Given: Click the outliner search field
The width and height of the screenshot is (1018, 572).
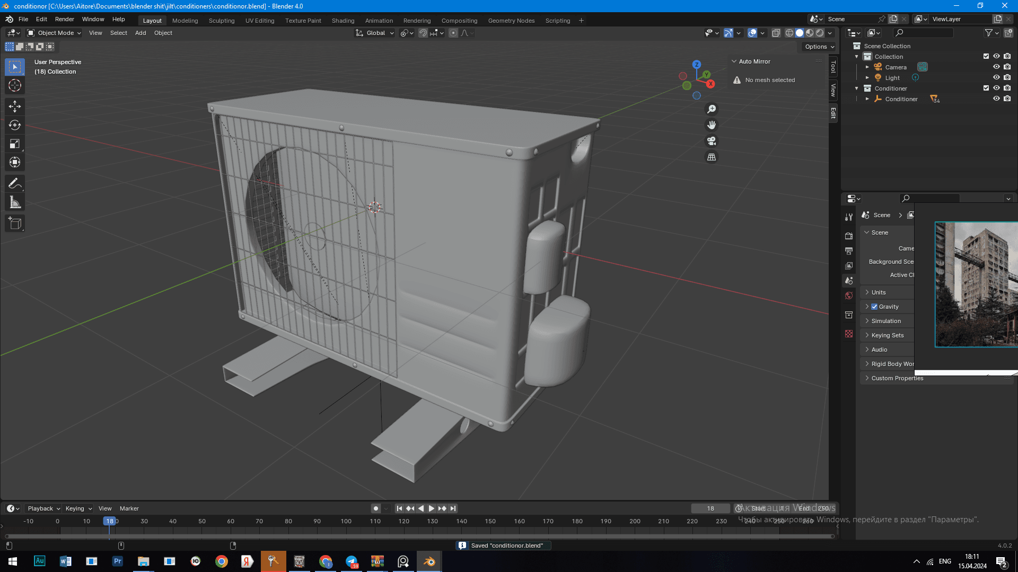Looking at the screenshot, I should click(x=923, y=33).
